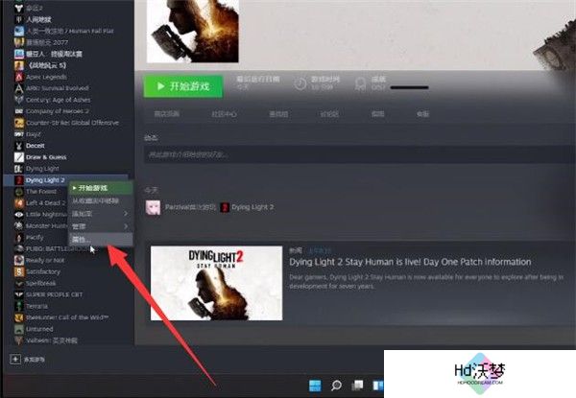Expand the 管理 submenu arrow

point(126,226)
